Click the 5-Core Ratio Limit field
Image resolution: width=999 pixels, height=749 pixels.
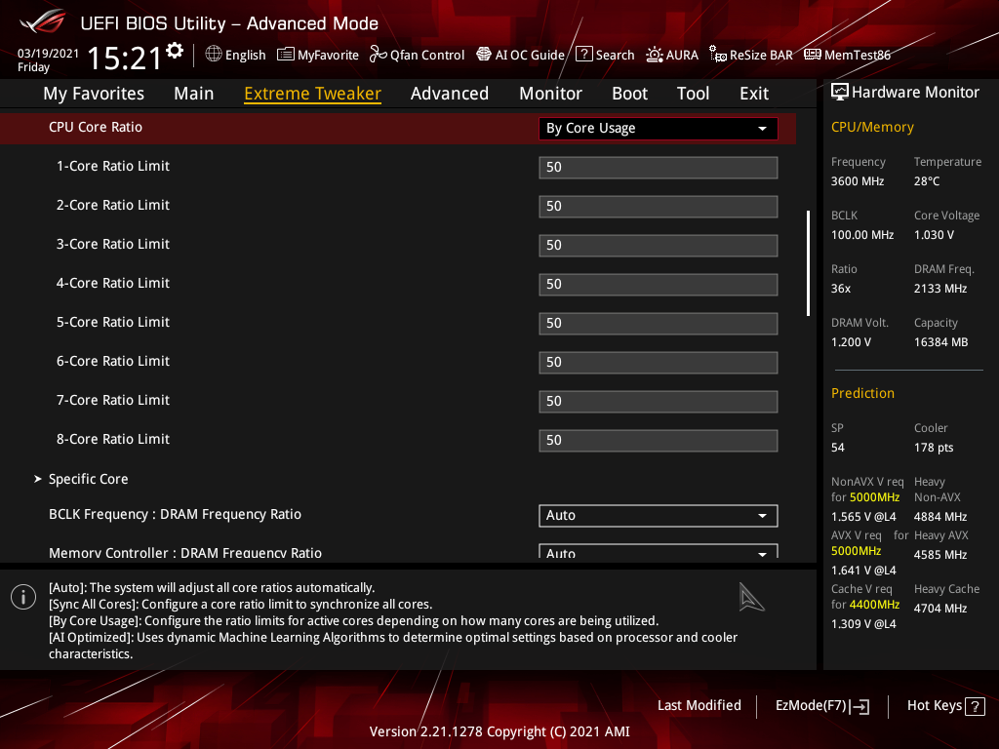(659, 324)
